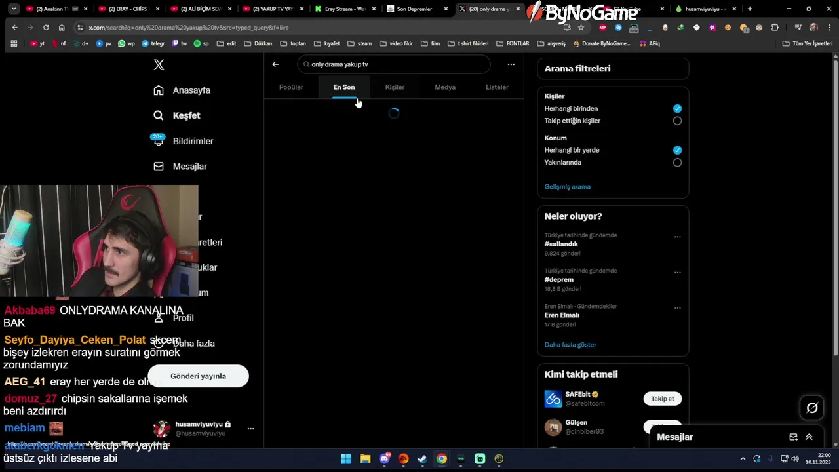Click the floating Grok icon button
The image size is (839, 472).
[812, 408]
